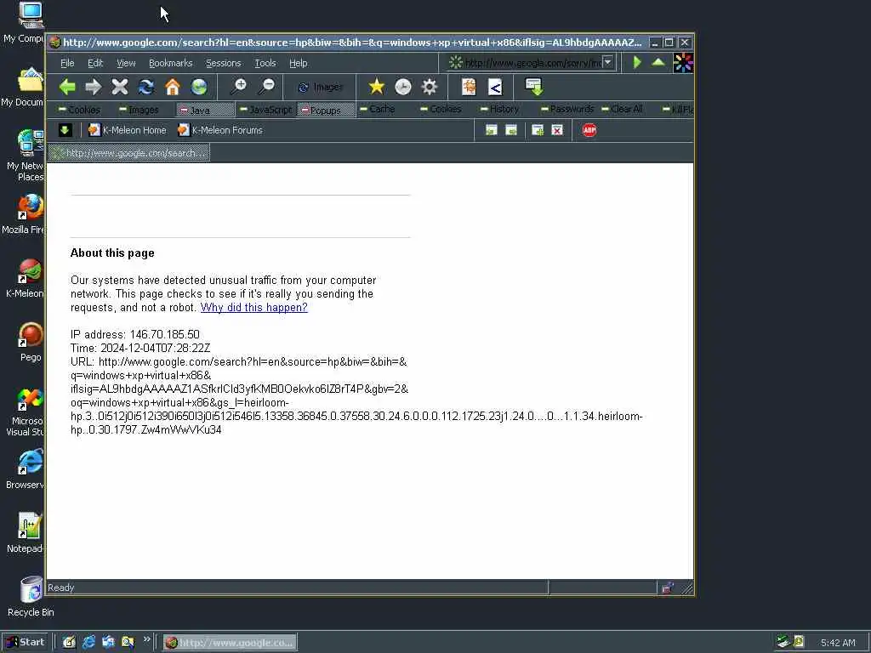This screenshot has height=653, width=871.
Task: Toggle the Popups blocking setting
Action: point(326,110)
